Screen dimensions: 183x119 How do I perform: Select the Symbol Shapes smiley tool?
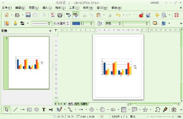coord(102,110)
